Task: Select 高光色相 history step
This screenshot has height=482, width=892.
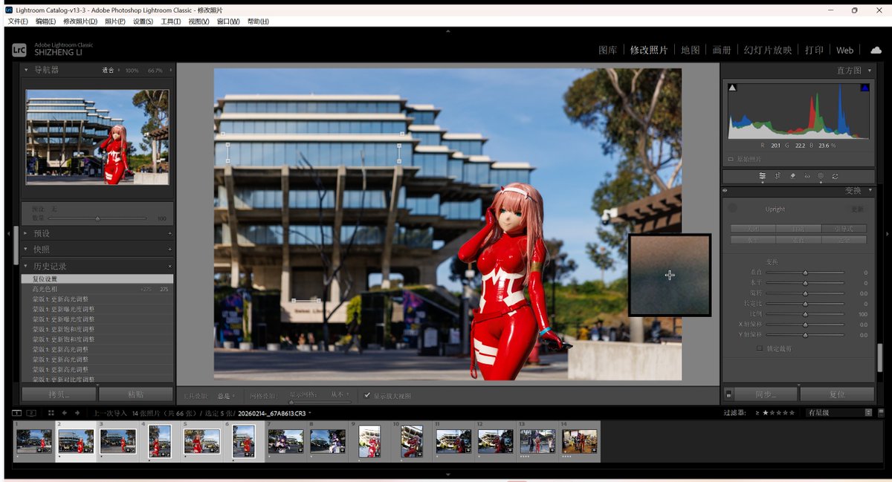Action: [x=97, y=289]
